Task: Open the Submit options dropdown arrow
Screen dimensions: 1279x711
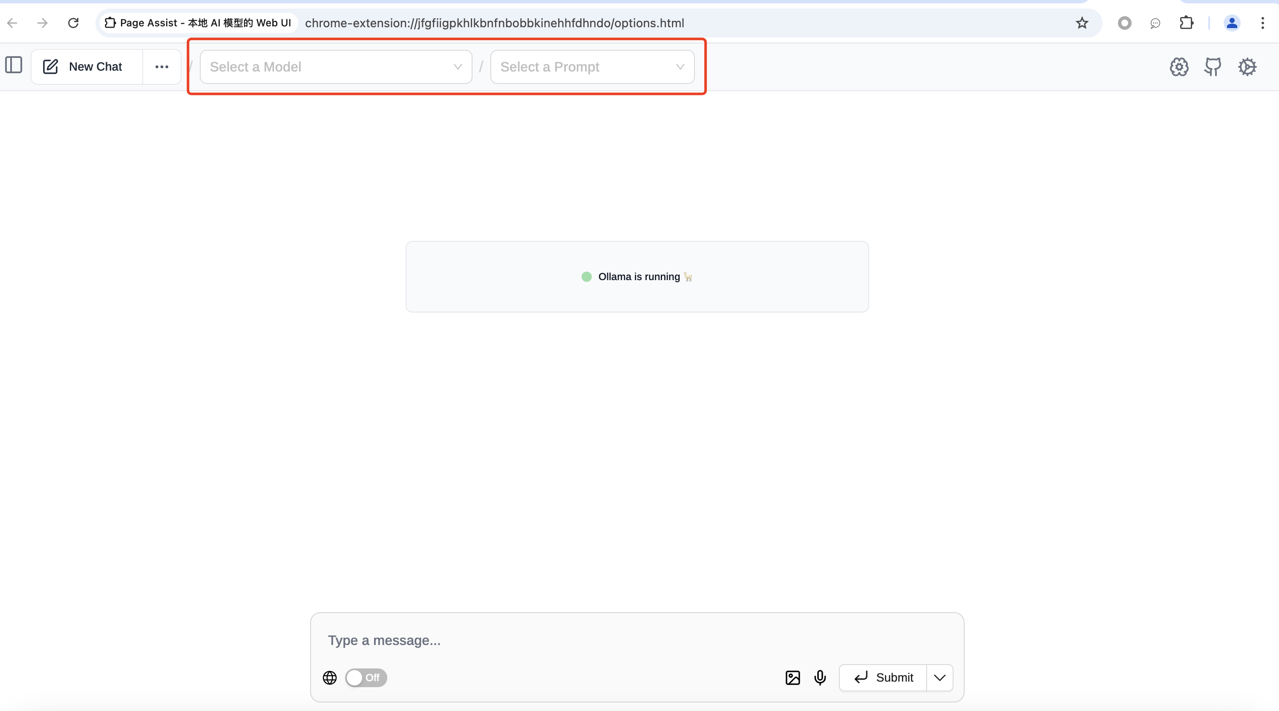Action: pyautogui.click(x=939, y=677)
